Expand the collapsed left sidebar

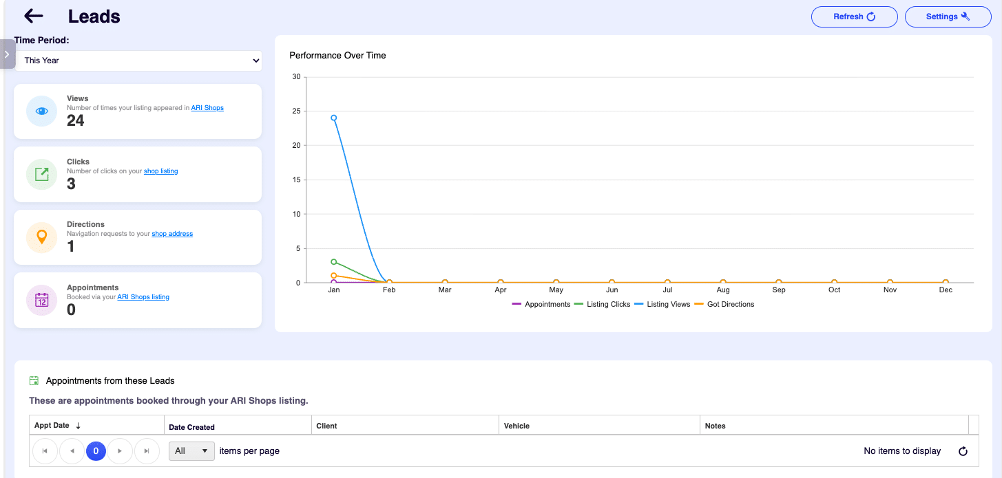click(x=7, y=54)
